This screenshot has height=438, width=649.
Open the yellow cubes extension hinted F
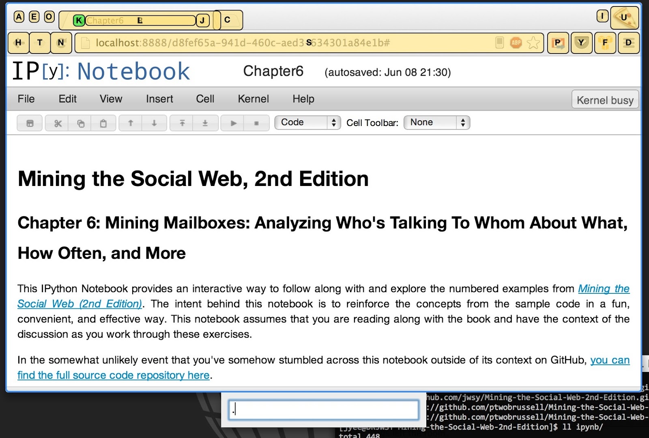tap(605, 43)
